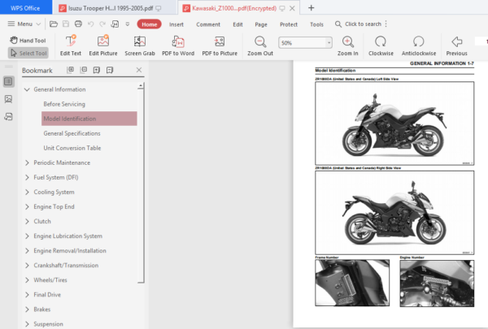This screenshot has width=488, height=329.
Task: Collapse General Information bookmark
Action: [x=27, y=89]
